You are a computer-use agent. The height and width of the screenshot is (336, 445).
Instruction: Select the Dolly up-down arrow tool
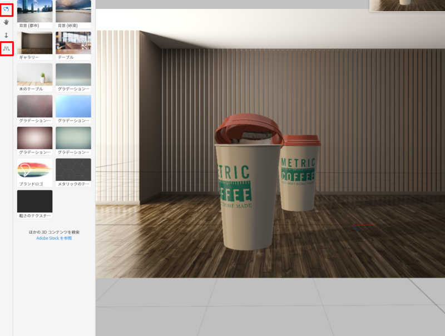7,35
